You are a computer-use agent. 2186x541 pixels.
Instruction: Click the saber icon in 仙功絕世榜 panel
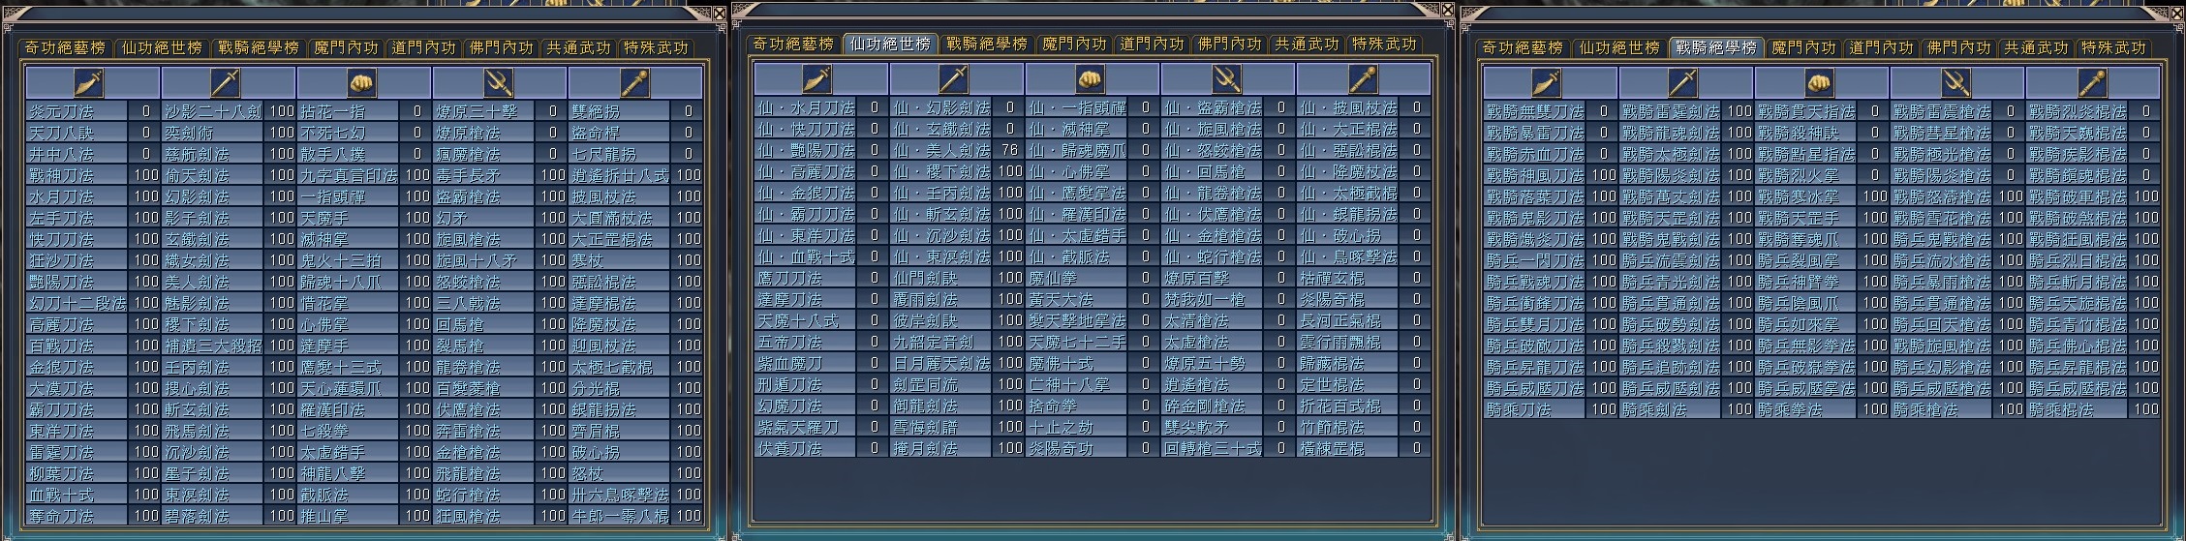click(819, 78)
